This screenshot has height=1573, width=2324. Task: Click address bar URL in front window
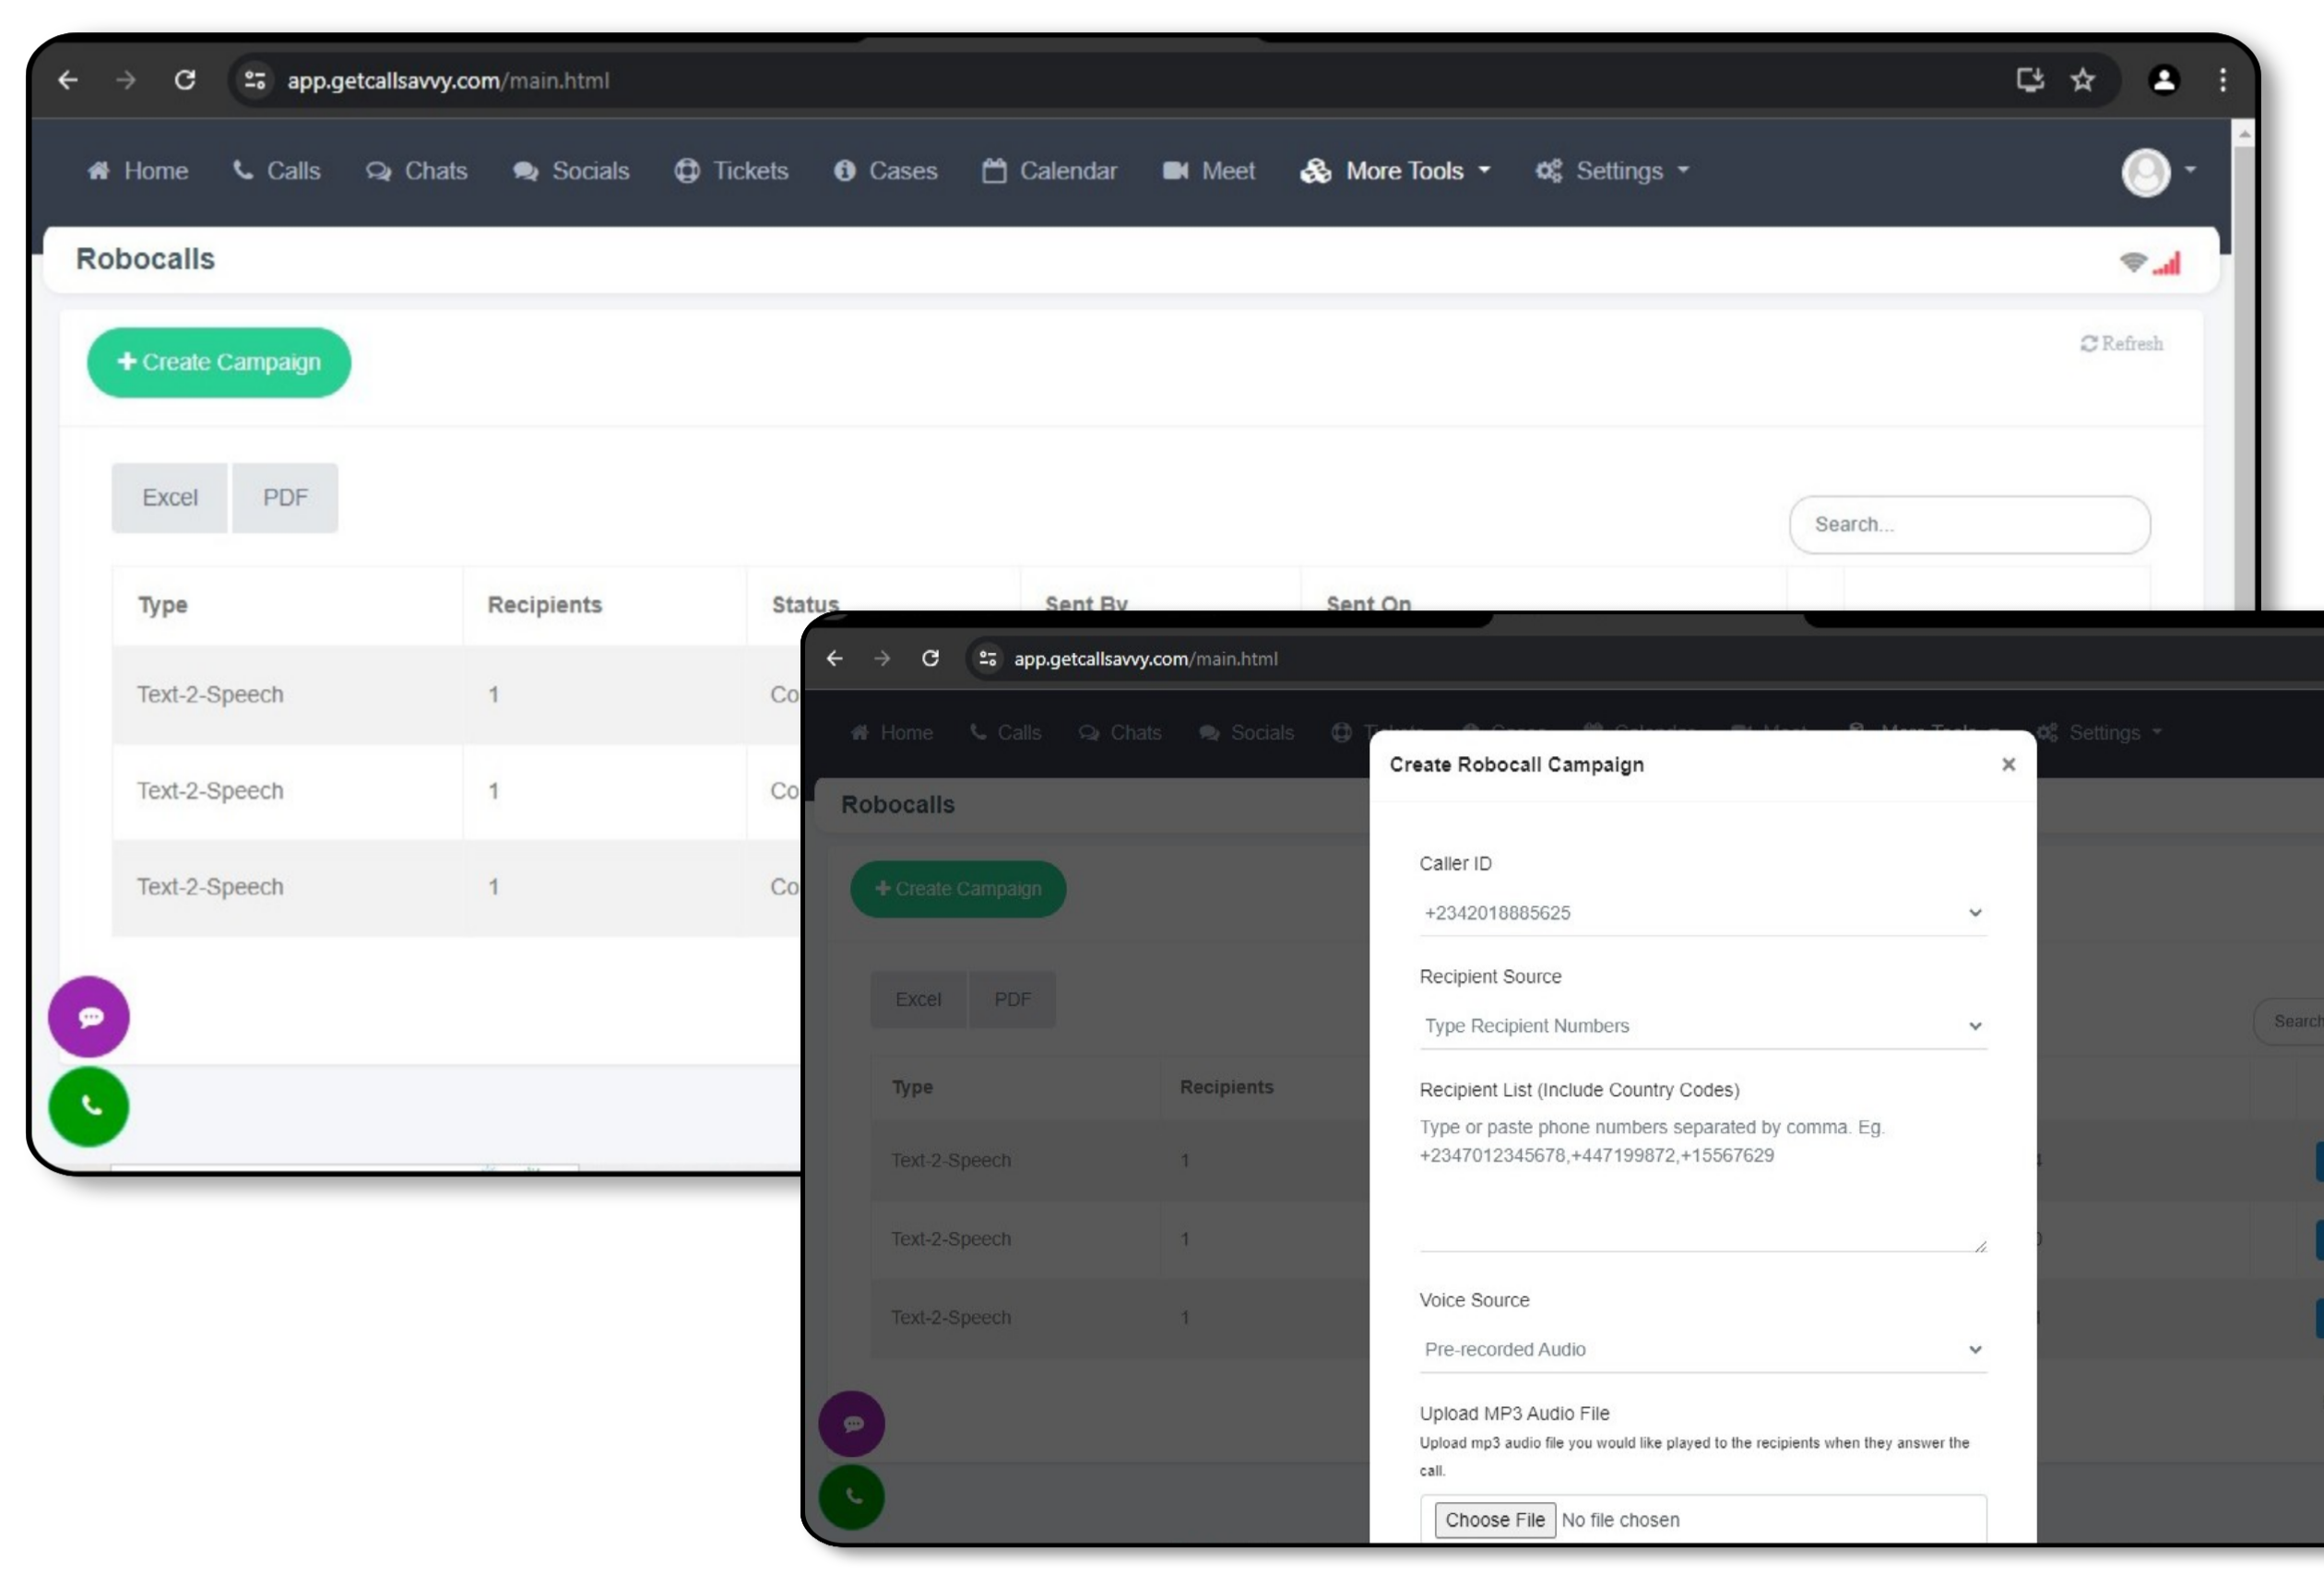[x=1145, y=658]
